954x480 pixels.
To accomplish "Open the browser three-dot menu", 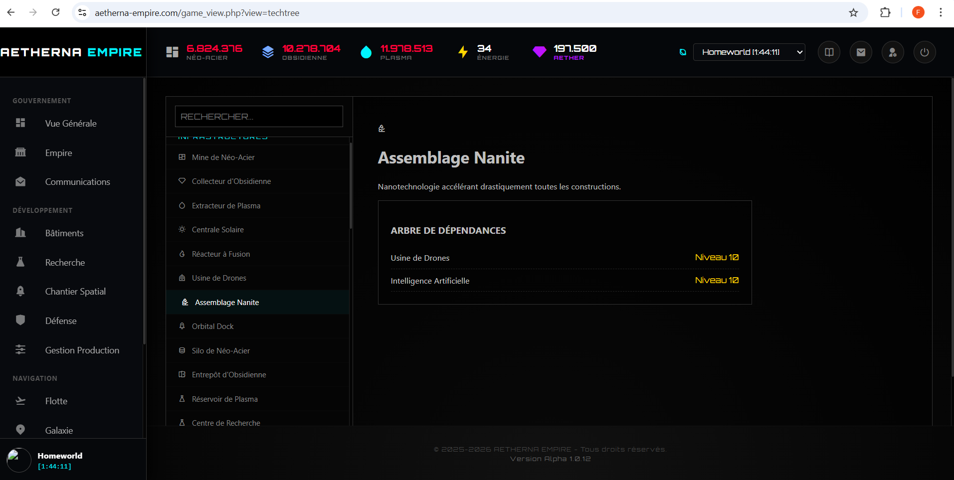I will [941, 12].
